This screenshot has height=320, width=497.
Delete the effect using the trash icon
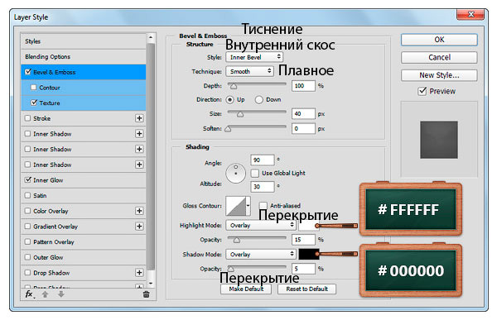(x=146, y=294)
